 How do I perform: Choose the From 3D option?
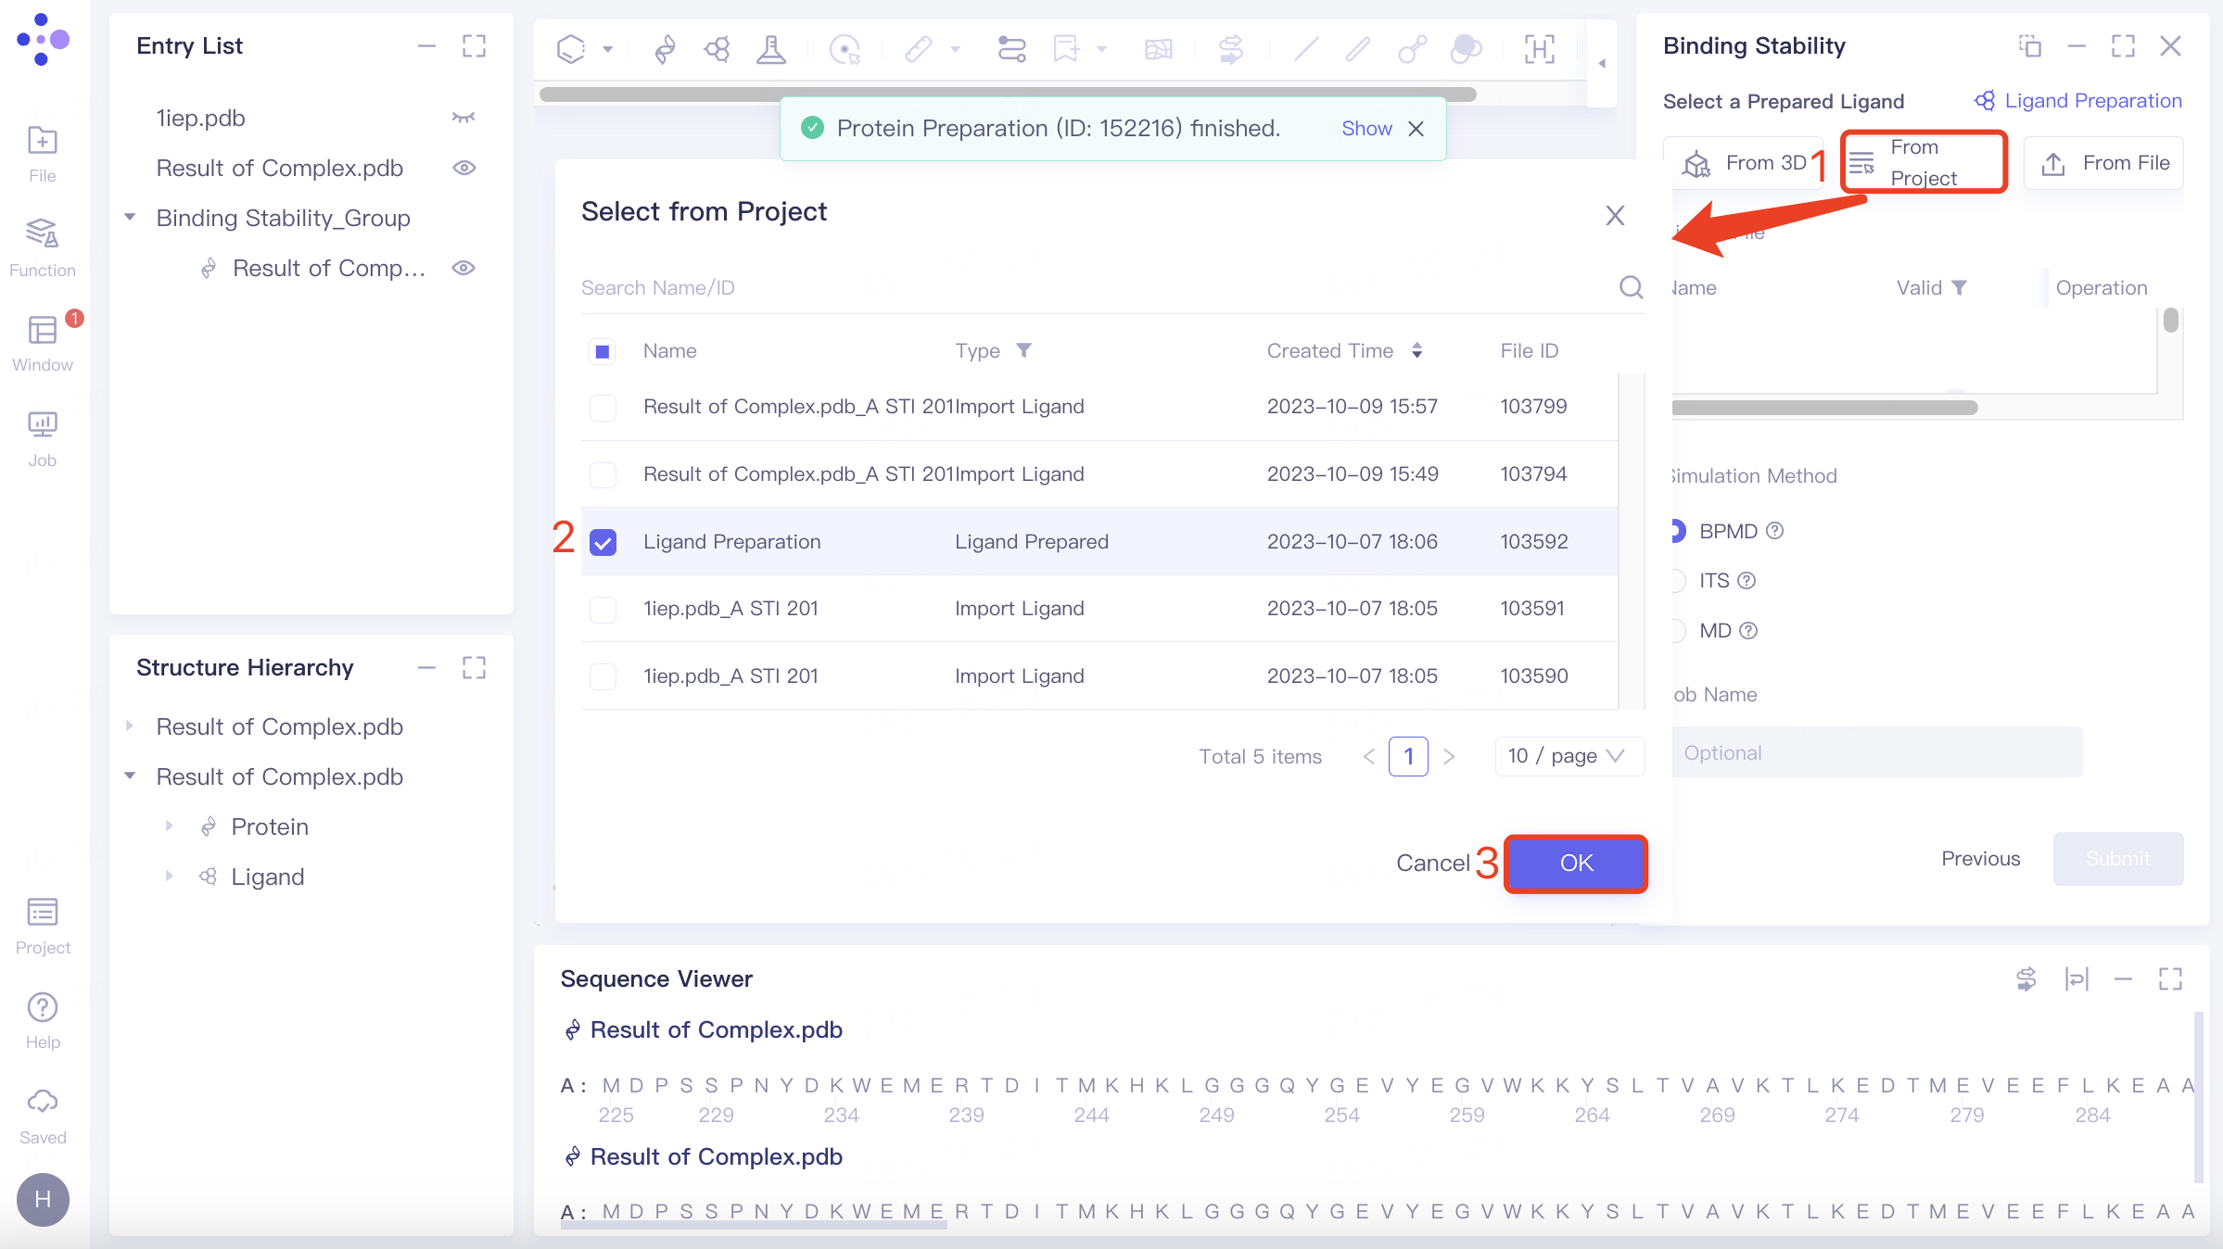(x=1743, y=163)
